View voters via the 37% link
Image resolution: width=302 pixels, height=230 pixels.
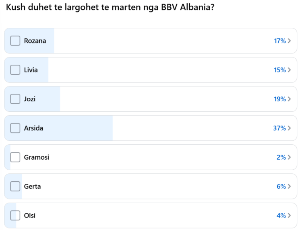tap(279, 128)
